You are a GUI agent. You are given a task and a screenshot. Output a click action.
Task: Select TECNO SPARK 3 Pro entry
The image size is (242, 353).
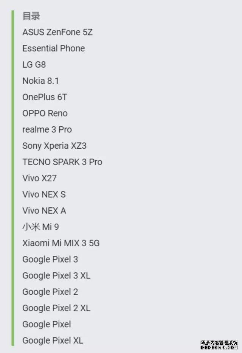(x=62, y=162)
